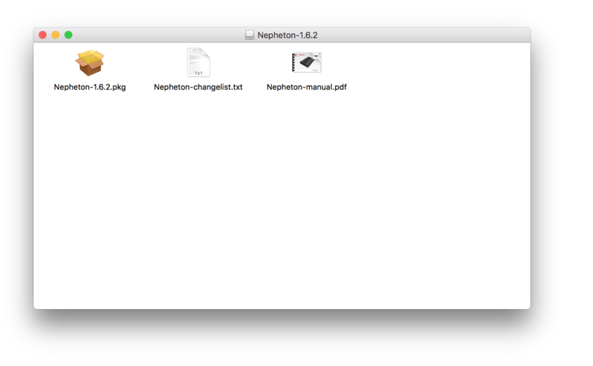Select the Nepheton-1.6.2.pkg installer package icon
Image resolution: width=593 pixels, height=366 pixels.
tap(90, 63)
